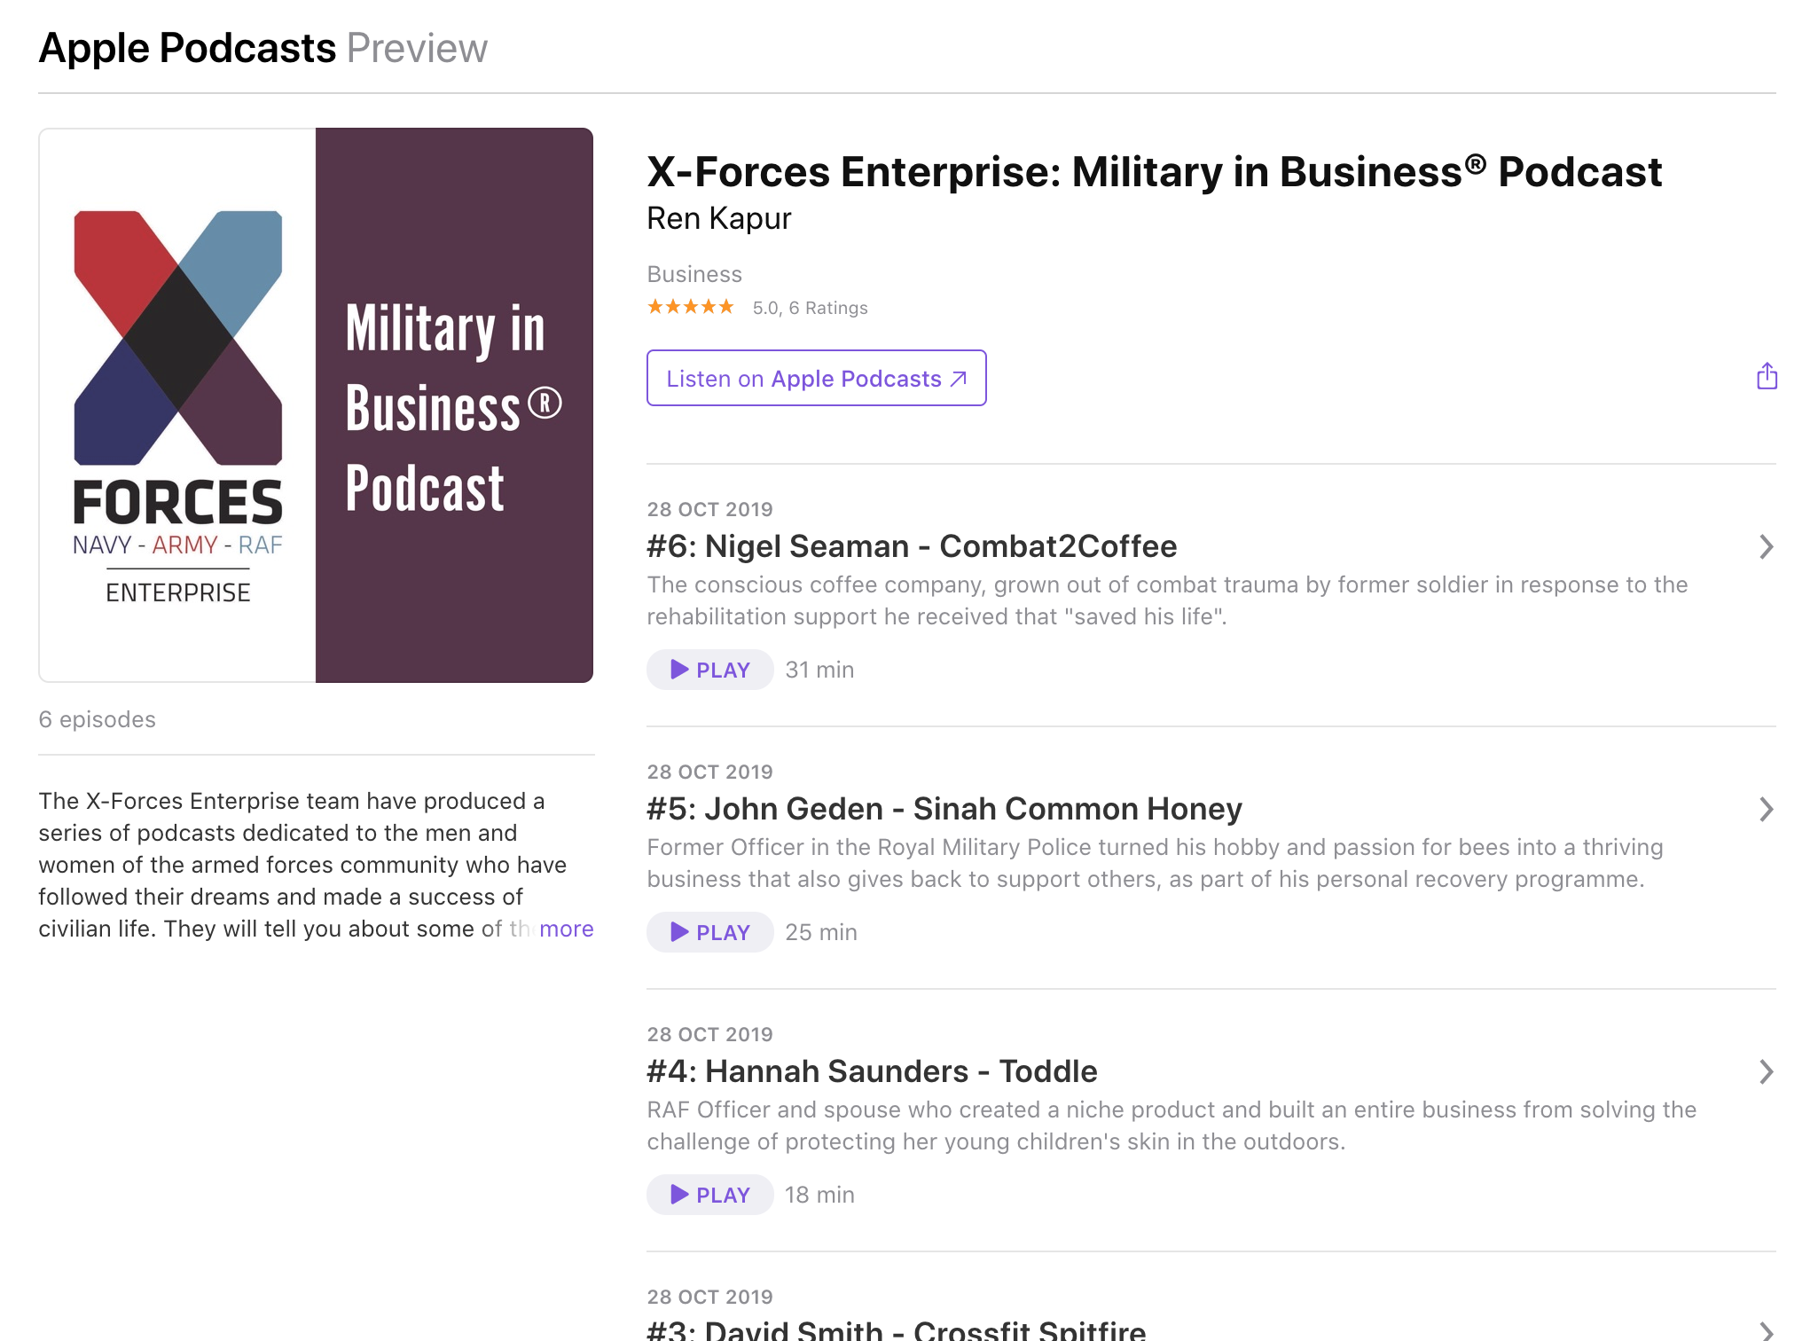This screenshot has width=1818, height=1341.
Task: Click the five-star rating
Action: pyautogui.click(x=691, y=307)
